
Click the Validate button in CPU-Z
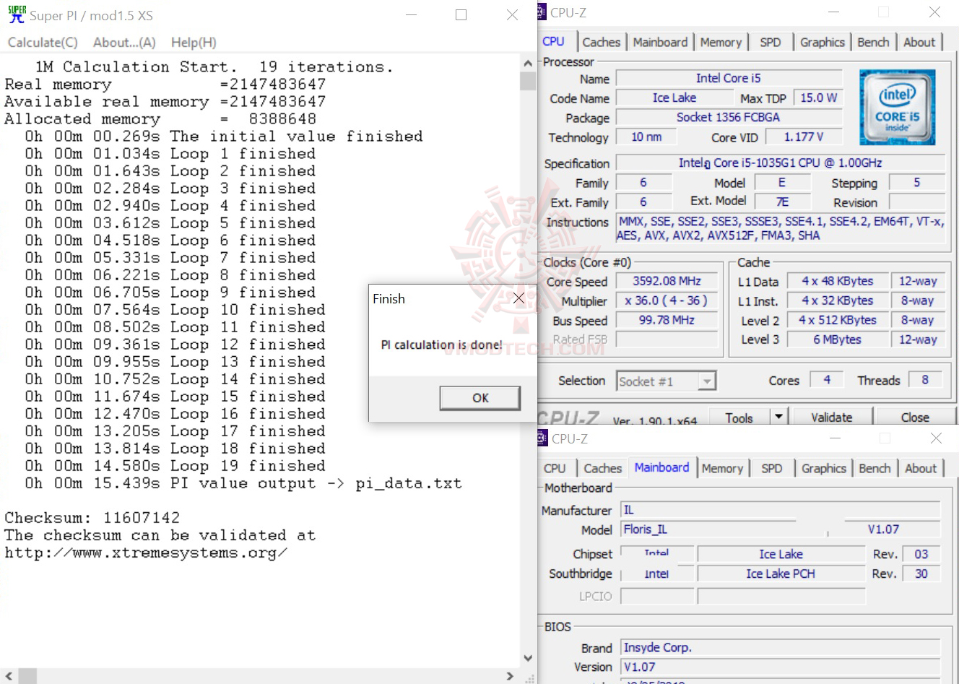click(832, 417)
